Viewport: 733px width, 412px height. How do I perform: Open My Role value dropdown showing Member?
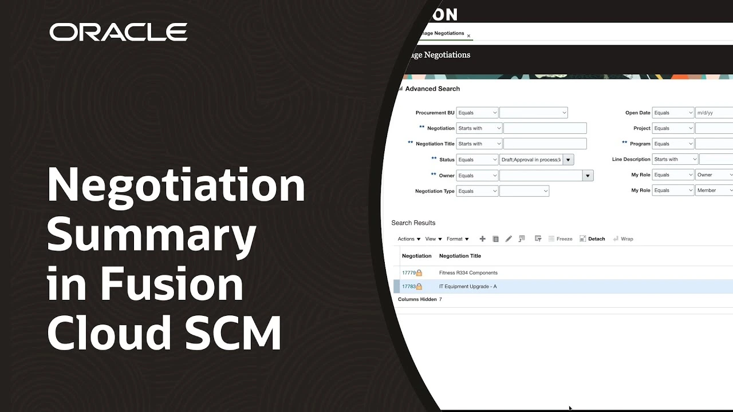pos(714,190)
